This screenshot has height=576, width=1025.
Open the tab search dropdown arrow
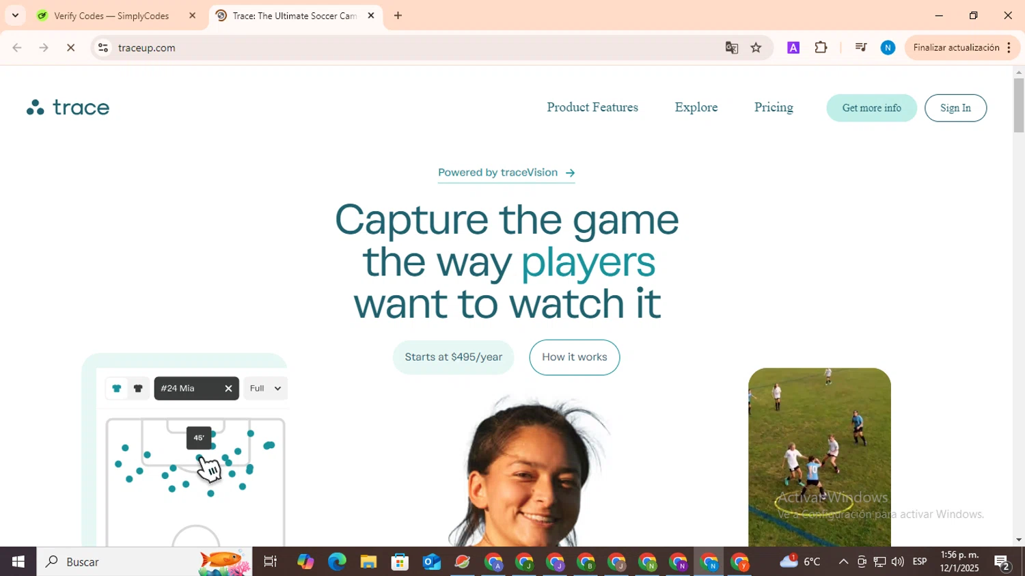pos(15,16)
